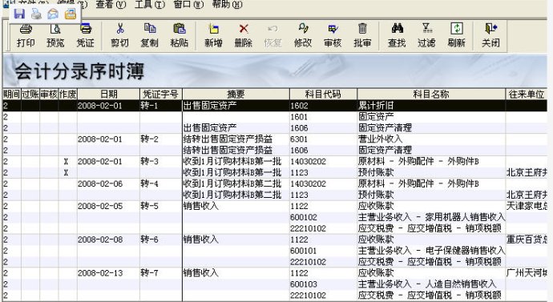Open Preview (预览) from toolbar
The image size is (553, 302).
tap(55, 35)
